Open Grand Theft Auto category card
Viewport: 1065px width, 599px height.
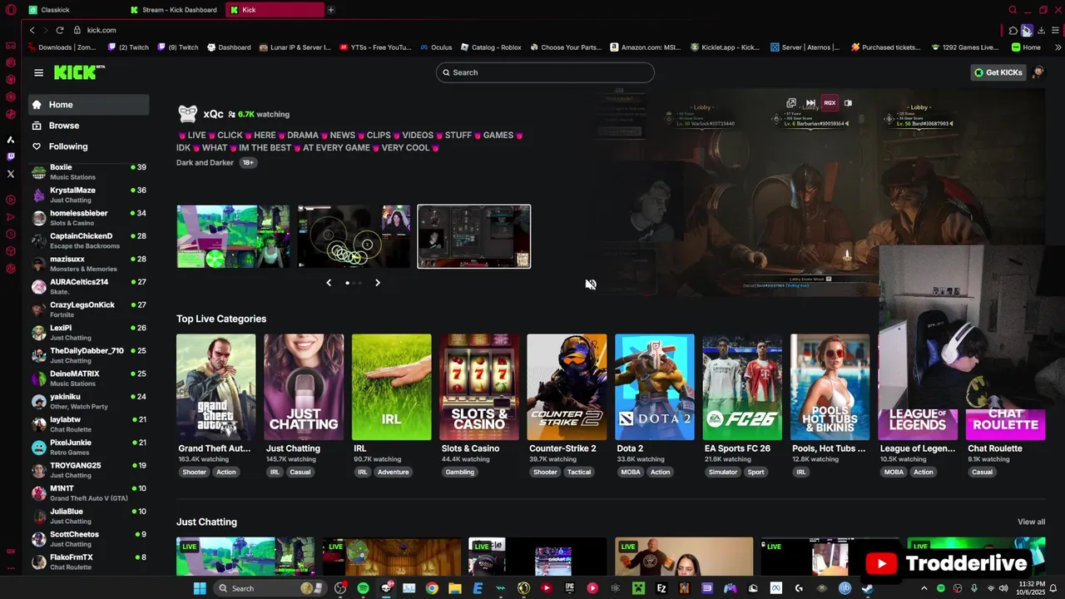pos(215,387)
